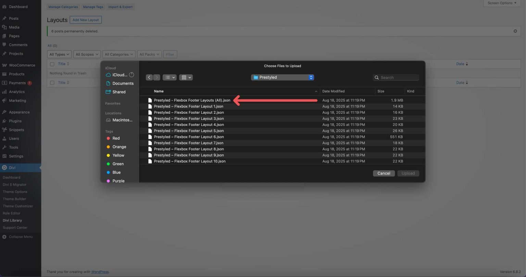Check the bottom Title select-all checkbox

[x=52, y=83]
